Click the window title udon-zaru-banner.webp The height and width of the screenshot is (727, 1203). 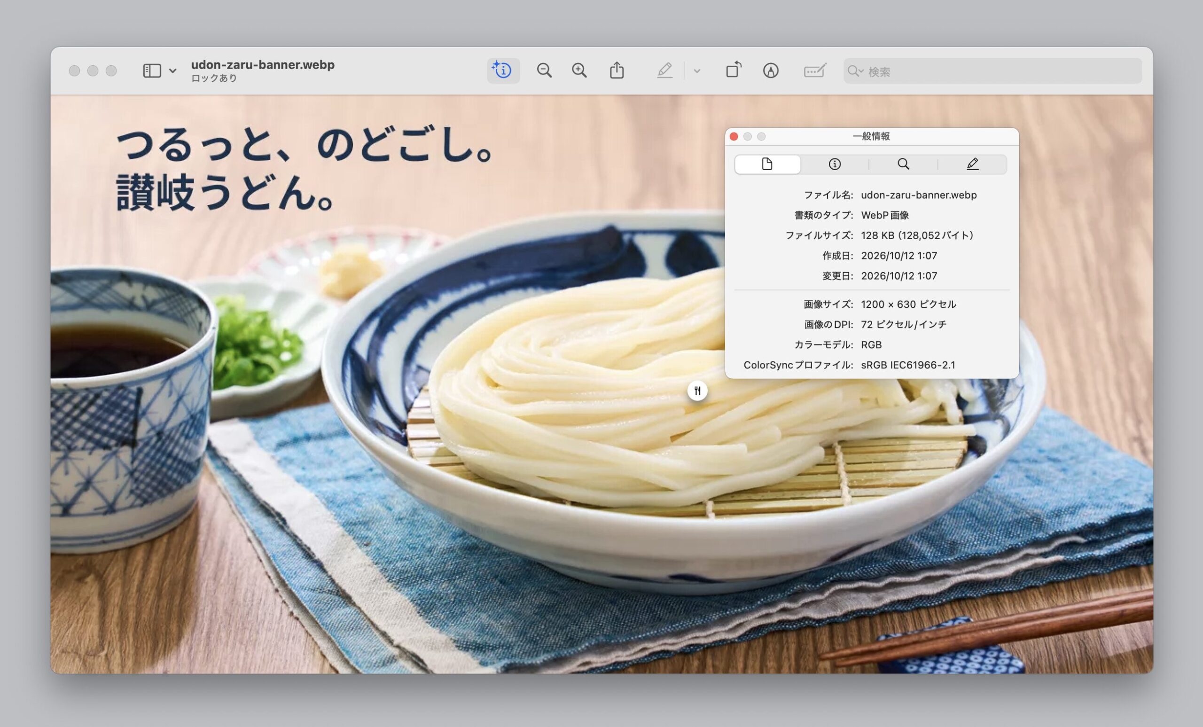[263, 65]
